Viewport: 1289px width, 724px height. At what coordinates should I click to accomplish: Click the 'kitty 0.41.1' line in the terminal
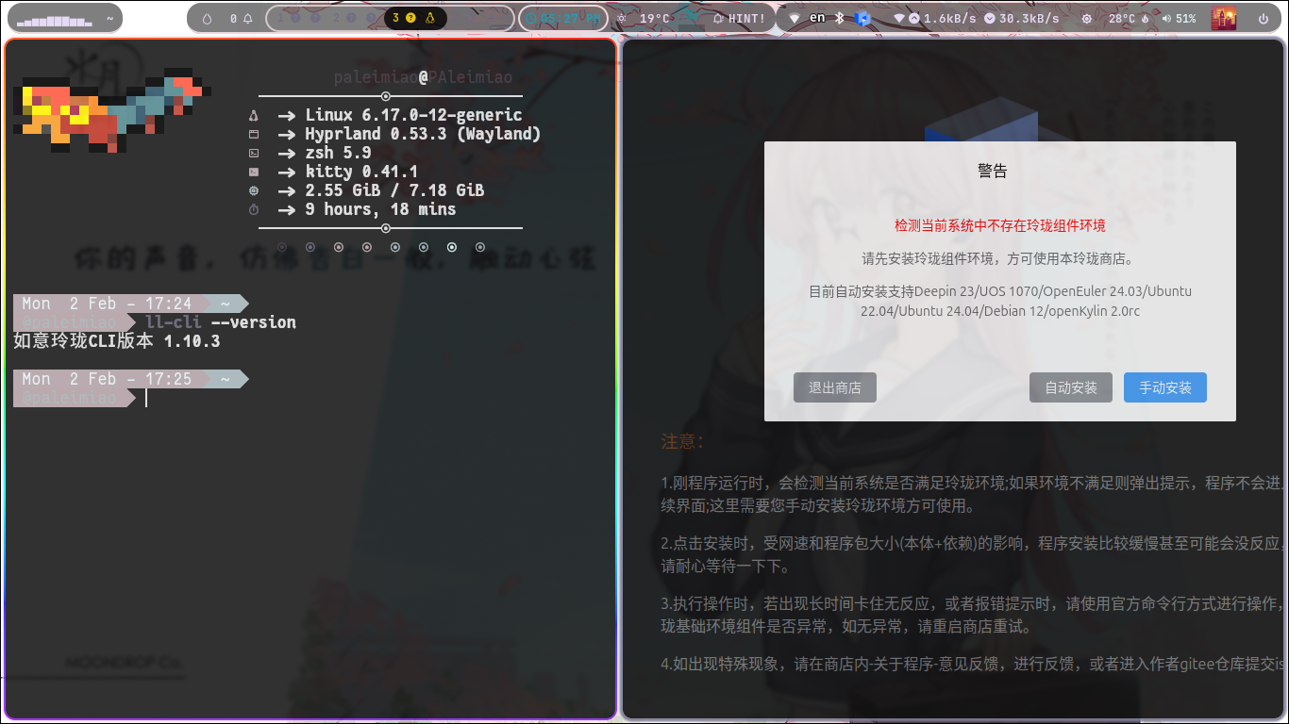click(x=361, y=172)
